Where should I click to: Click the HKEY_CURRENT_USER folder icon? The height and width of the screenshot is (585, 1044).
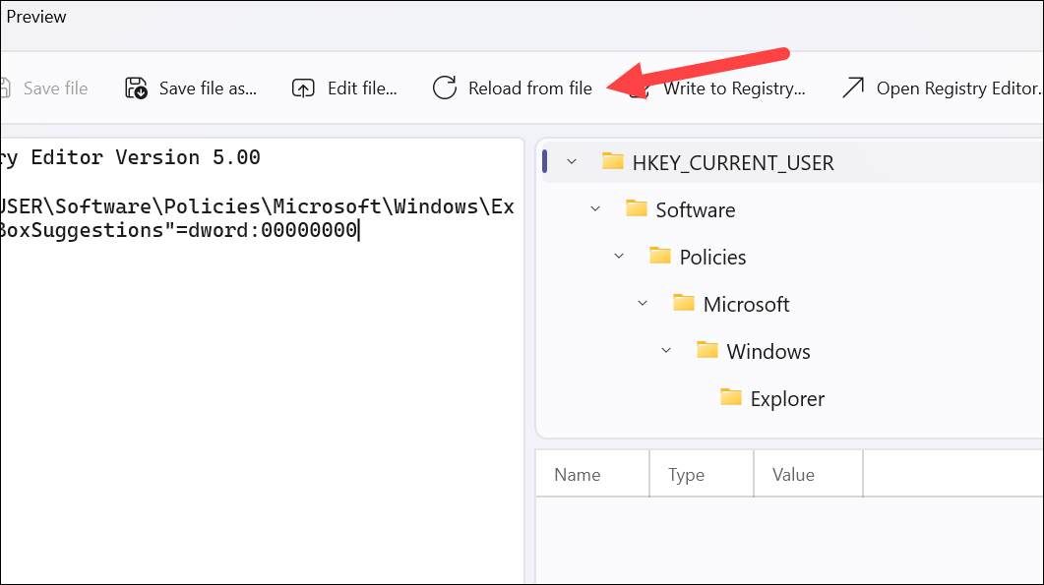pos(612,161)
